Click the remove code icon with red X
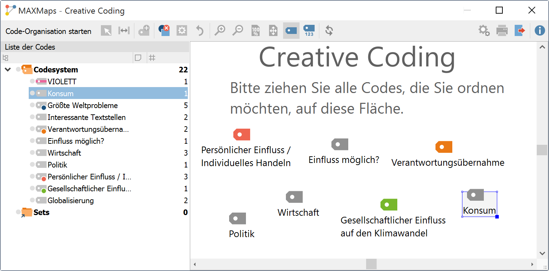Viewport: 549px width, 271px height. [x=164, y=31]
